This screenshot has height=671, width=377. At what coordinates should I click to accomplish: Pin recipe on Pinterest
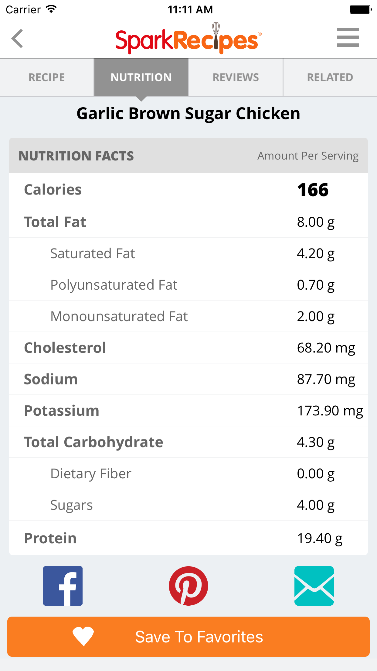(x=188, y=586)
